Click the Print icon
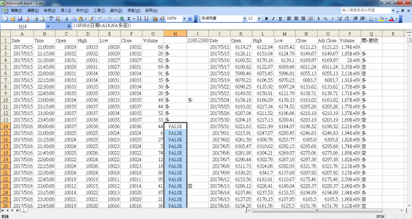Image resolution: width=412 pixels, height=219 pixels. point(35,19)
